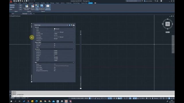The image size is (184, 103).
Task: Click the Contrast value field in Properties
Action: click(64, 45)
